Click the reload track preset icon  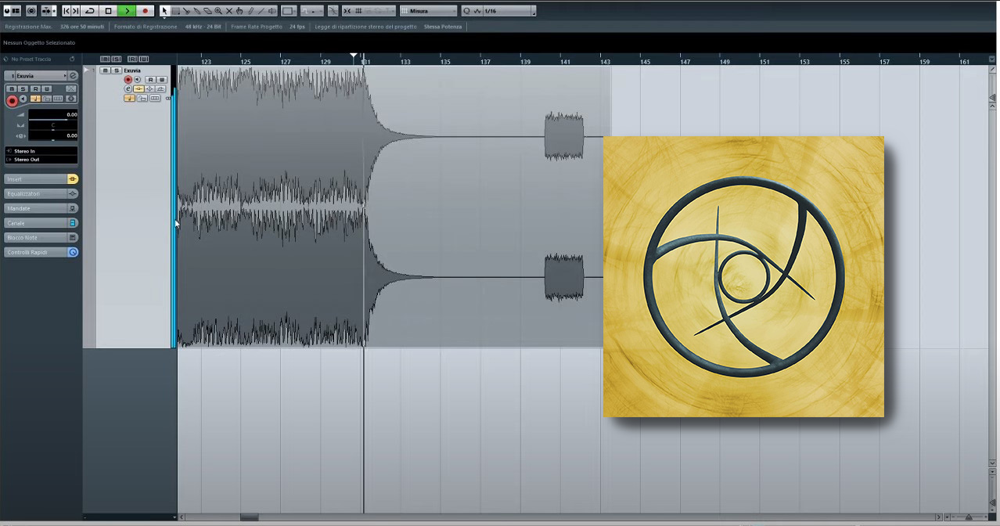pyautogui.click(x=72, y=59)
